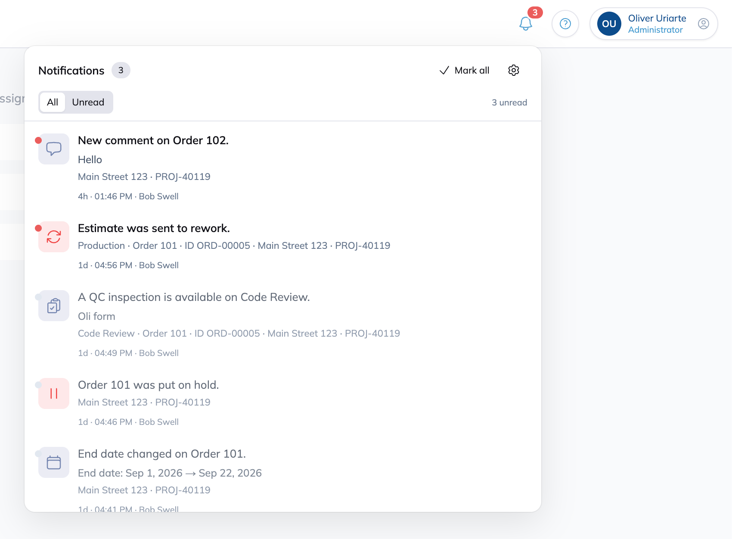Open notification settings gear

(514, 70)
